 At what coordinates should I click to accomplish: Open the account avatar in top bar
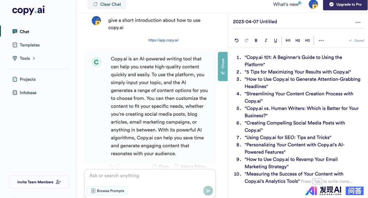[x=313, y=5]
